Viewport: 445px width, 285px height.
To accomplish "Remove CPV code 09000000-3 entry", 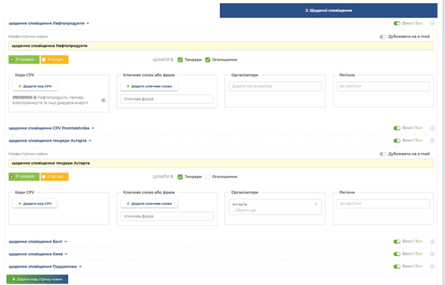I will click(103, 100).
